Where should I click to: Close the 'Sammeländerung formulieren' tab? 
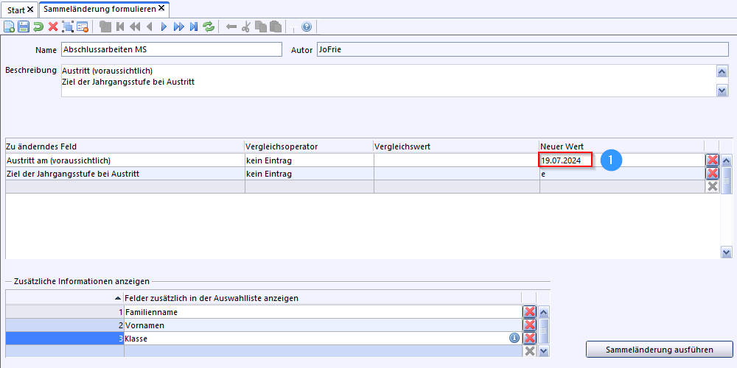(161, 8)
